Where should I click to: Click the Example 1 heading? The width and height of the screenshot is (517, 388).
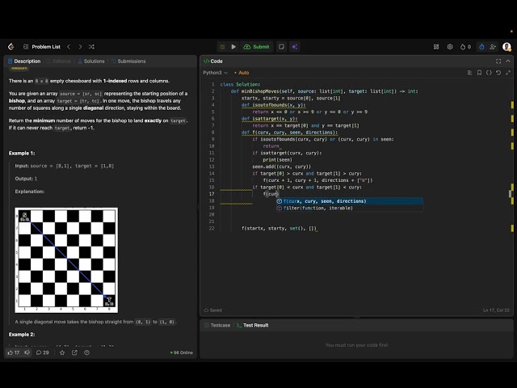pyautogui.click(x=22, y=153)
